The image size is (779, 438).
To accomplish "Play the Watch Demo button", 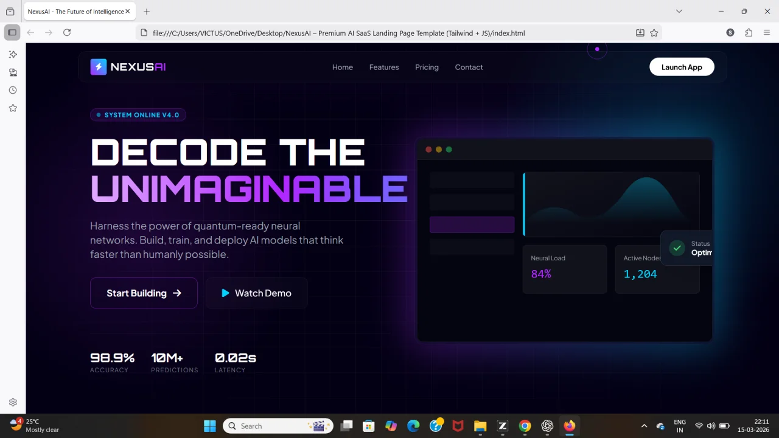I will [256, 293].
